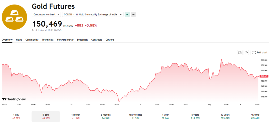Image resolution: width=272 pixels, height=123 pixels.
Task: Select the 5 years range
Action: pyautogui.click(x=195, y=116)
